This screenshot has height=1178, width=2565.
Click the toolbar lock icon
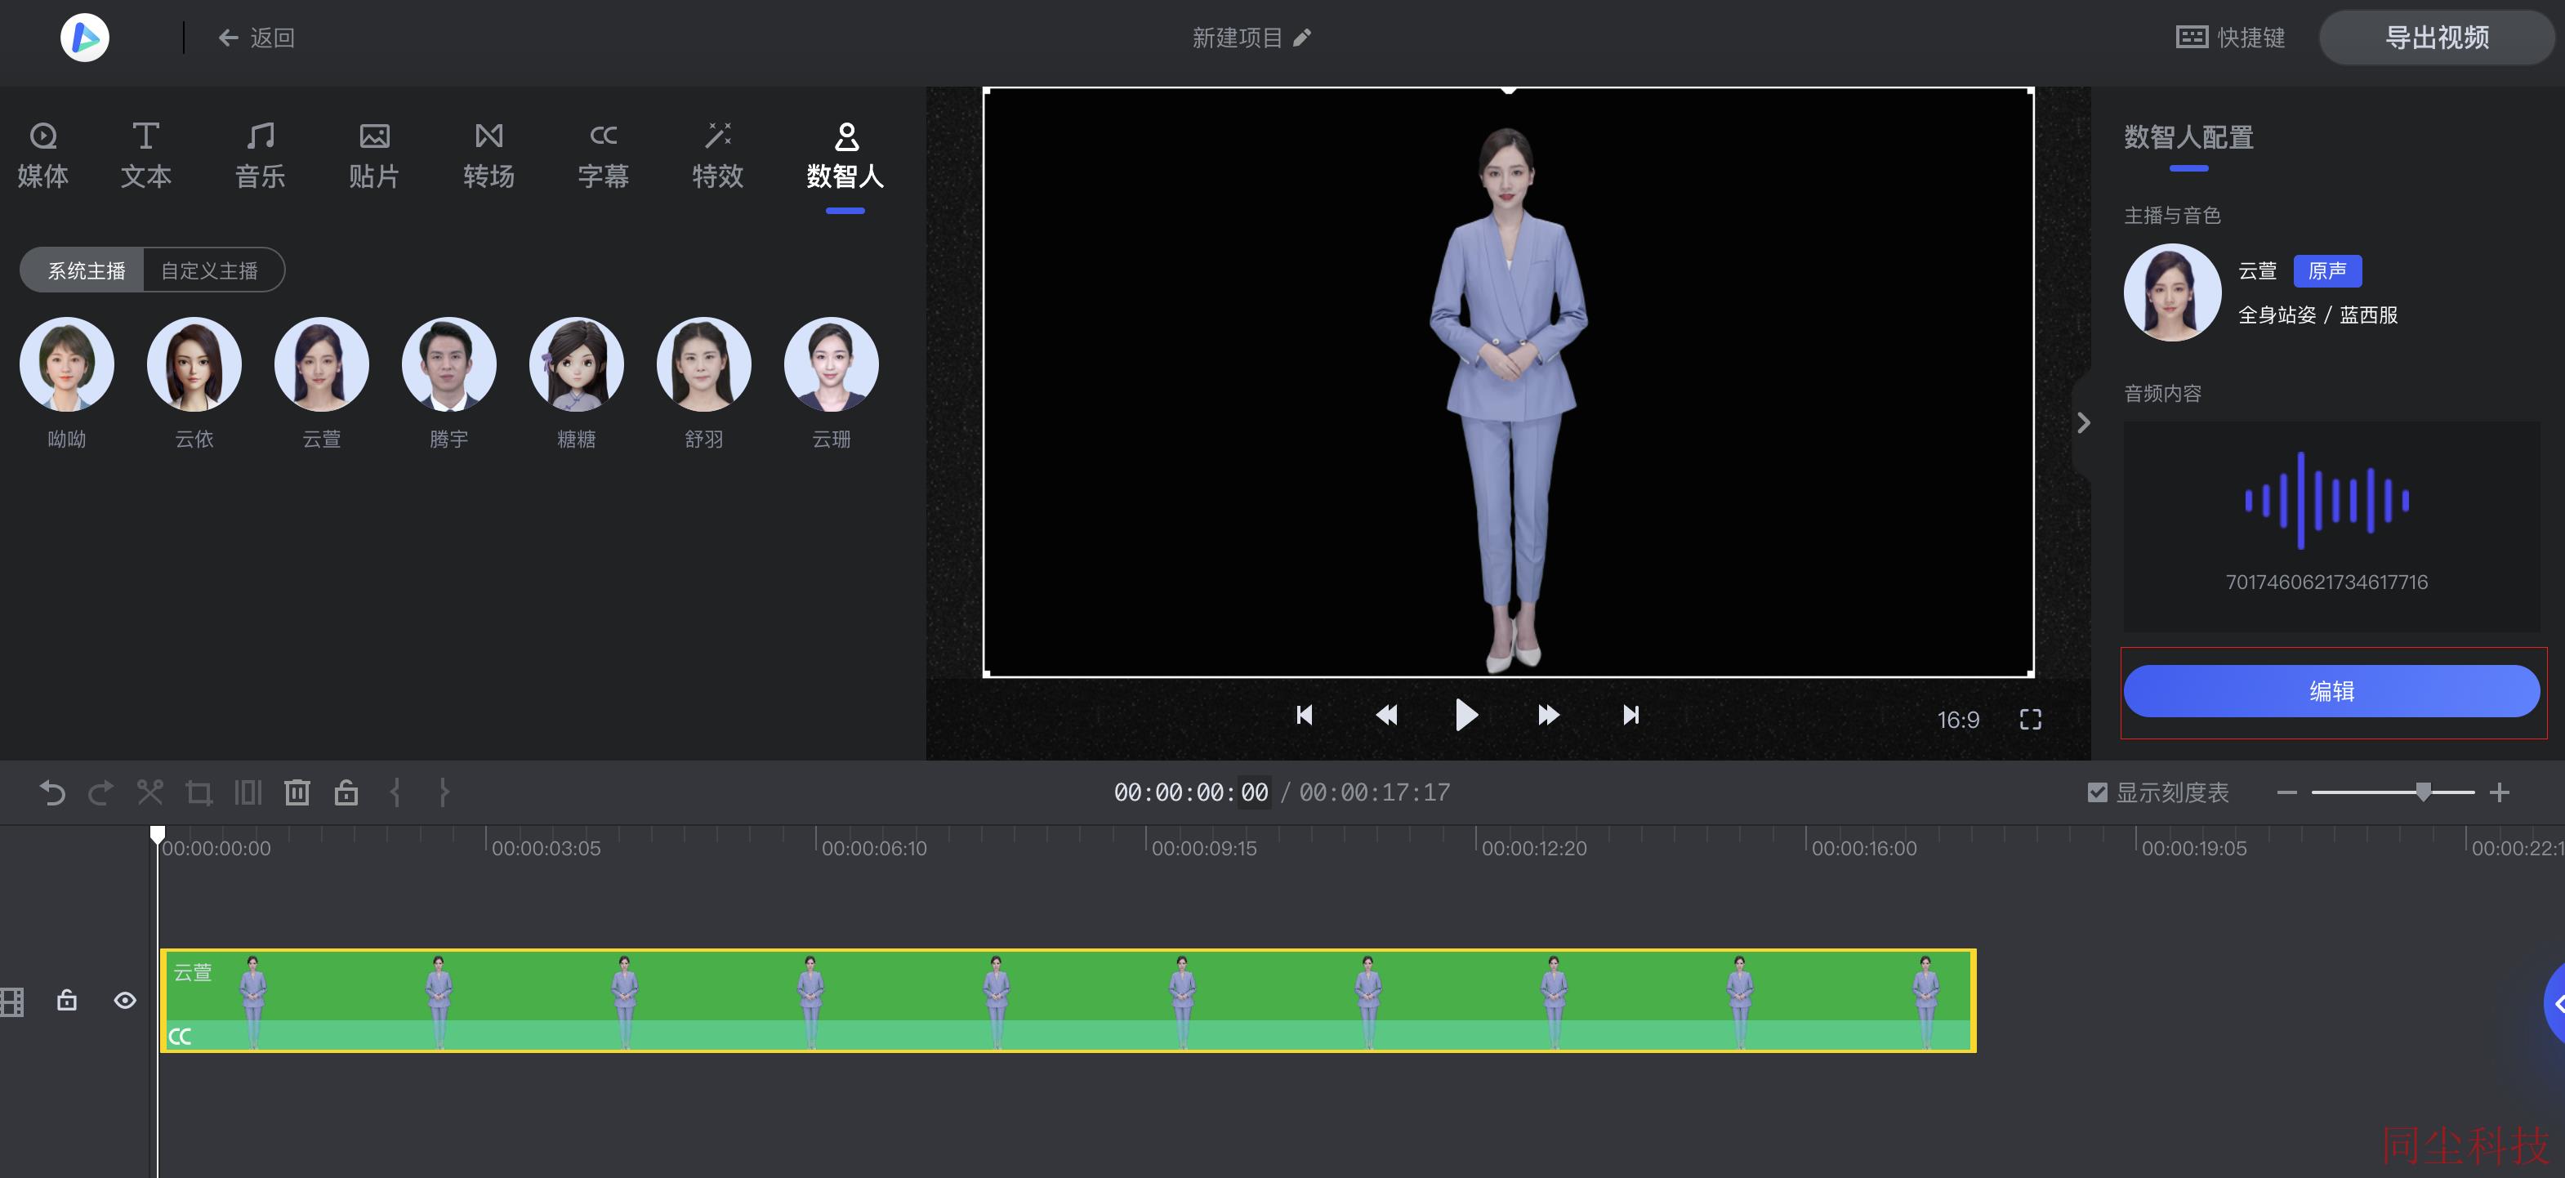[346, 792]
